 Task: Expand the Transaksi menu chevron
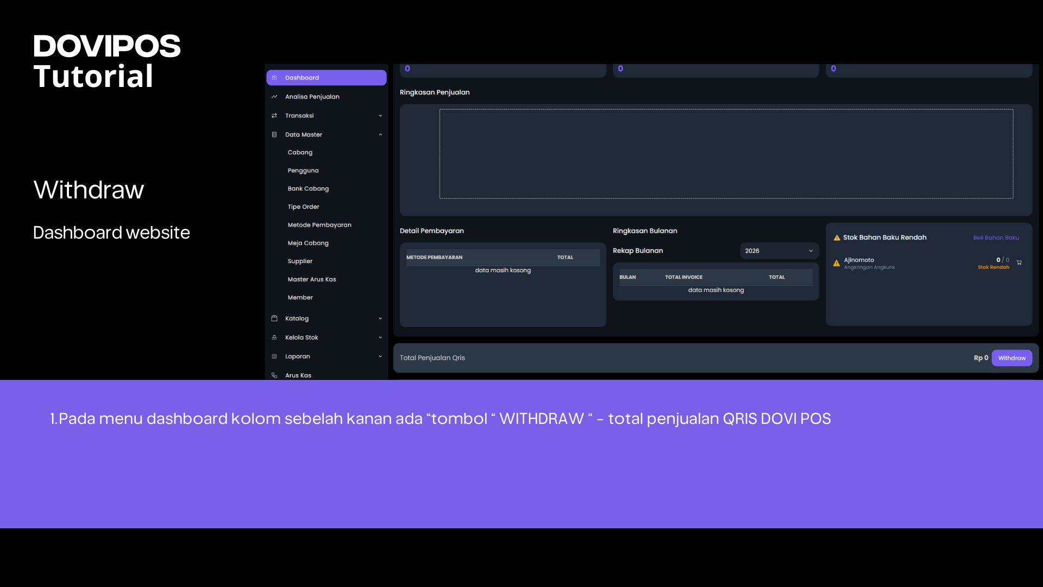tap(380, 116)
